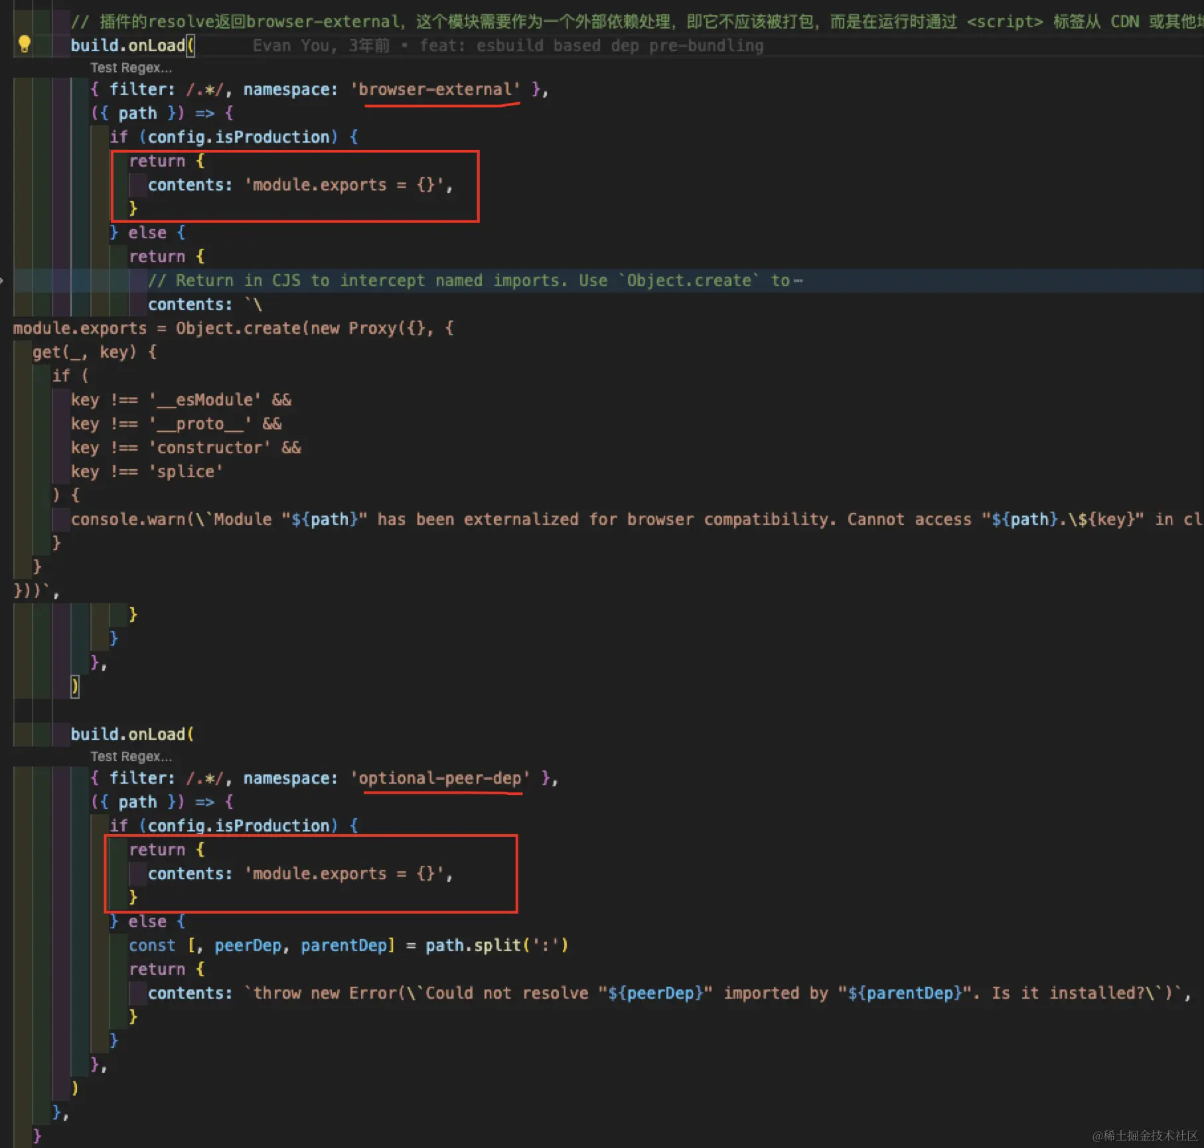Click the 'const [, peerDep, parentDep]' line
Viewport: 1204px width, 1148px height.
tap(348, 946)
